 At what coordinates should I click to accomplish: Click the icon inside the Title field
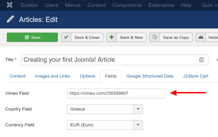tap(201, 60)
